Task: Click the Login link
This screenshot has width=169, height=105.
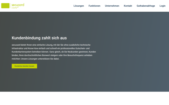Action: [163, 6]
